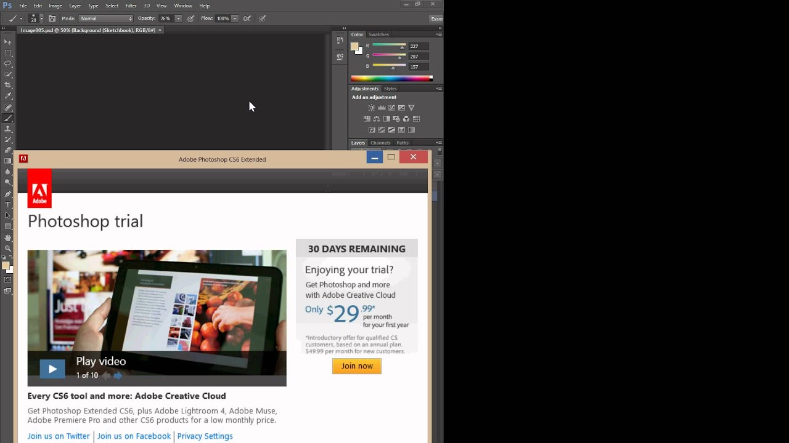
Task: Click the R channel color slider
Action: point(389,46)
